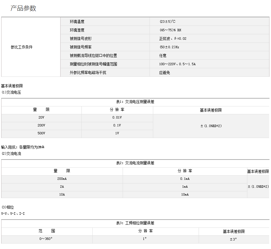The image size is (271, 249).
Task: Click the 产品参数 section heading
Action: point(23,8)
